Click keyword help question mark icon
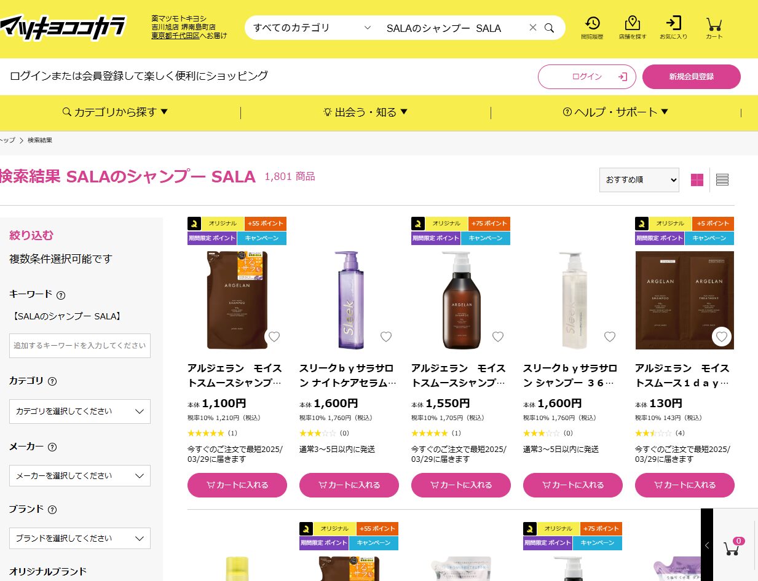The height and width of the screenshot is (581, 758). (x=61, y=295)
